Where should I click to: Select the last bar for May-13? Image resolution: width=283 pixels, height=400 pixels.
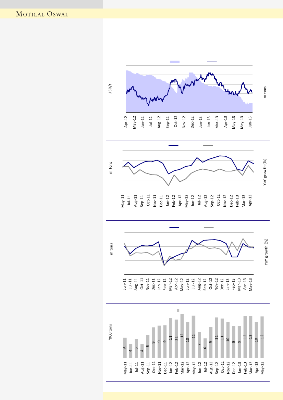(x=262, y=337)
